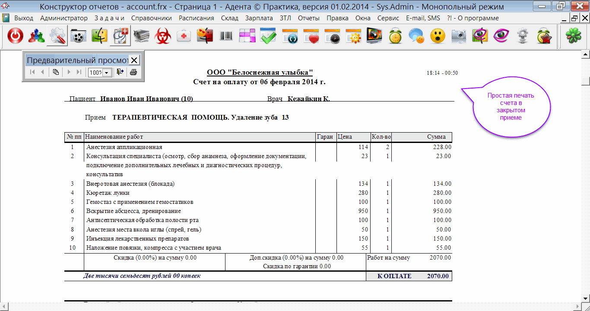Click the green alarm clock icon
The height and width of the screenshot is (311, 590).
coord(395,37)
